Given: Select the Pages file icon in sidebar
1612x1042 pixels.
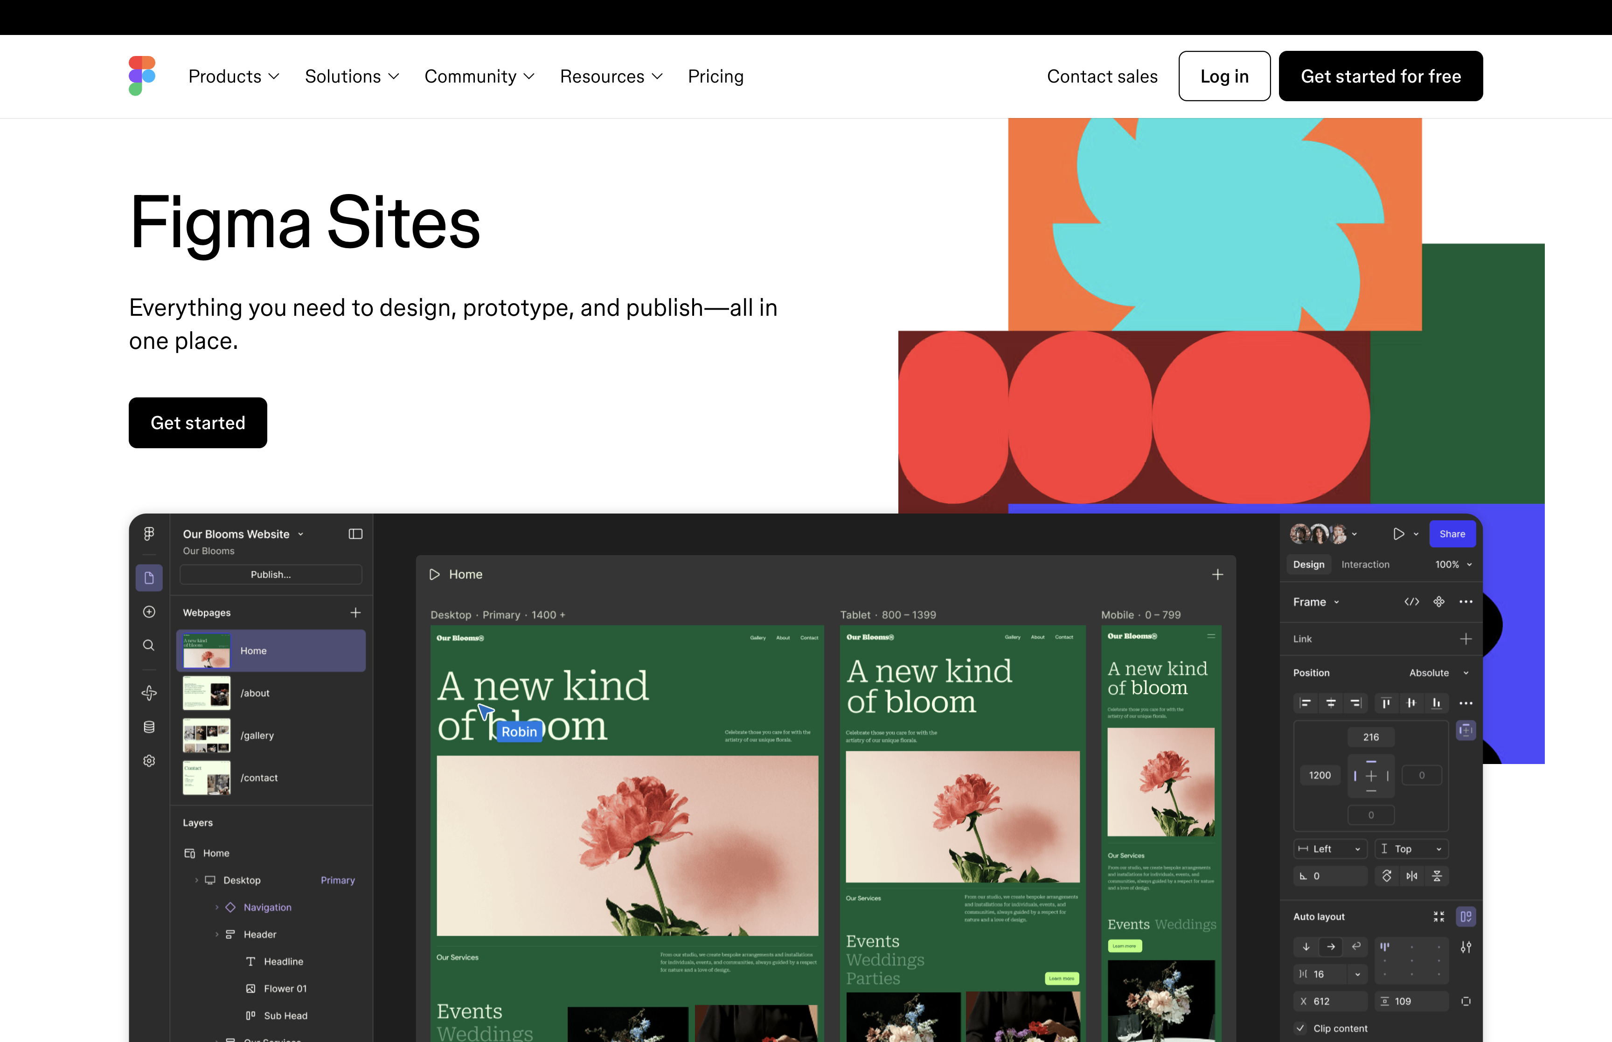Looking at the screenshot, I should click(x=149, y=578).
